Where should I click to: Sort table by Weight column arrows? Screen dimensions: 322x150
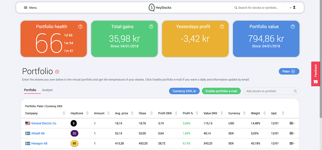point(264,113)
